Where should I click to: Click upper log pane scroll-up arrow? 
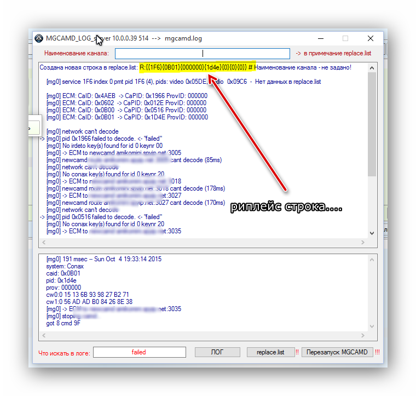coord(372,68)
